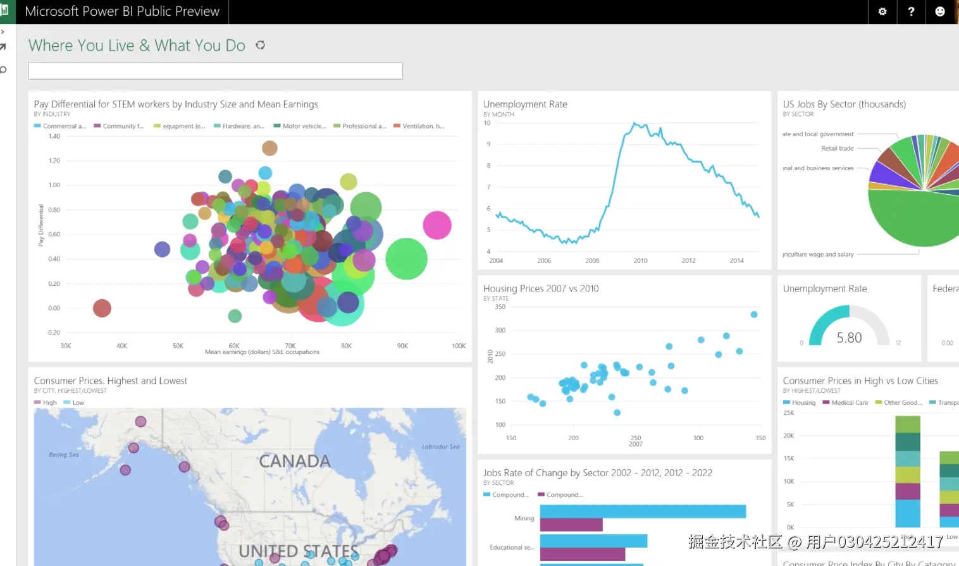Click the Retail trade pie label

(x=838, y=149)
